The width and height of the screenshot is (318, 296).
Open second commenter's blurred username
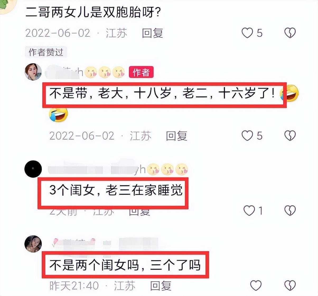(x=118, y=169)
